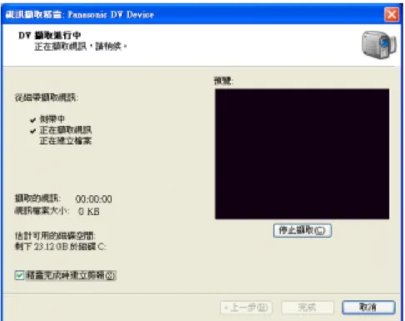Click the preview label above the video

coord(223,81)
